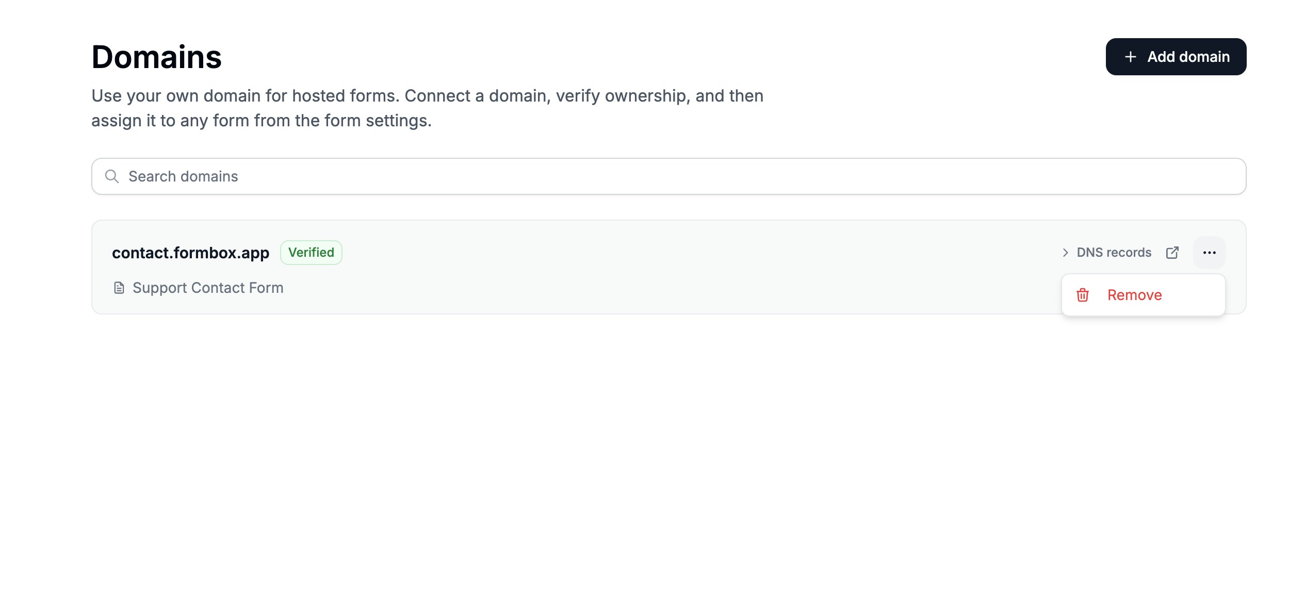Click the three-dots more options icon
The image size is (1305, 596).
pos(1209,253)
